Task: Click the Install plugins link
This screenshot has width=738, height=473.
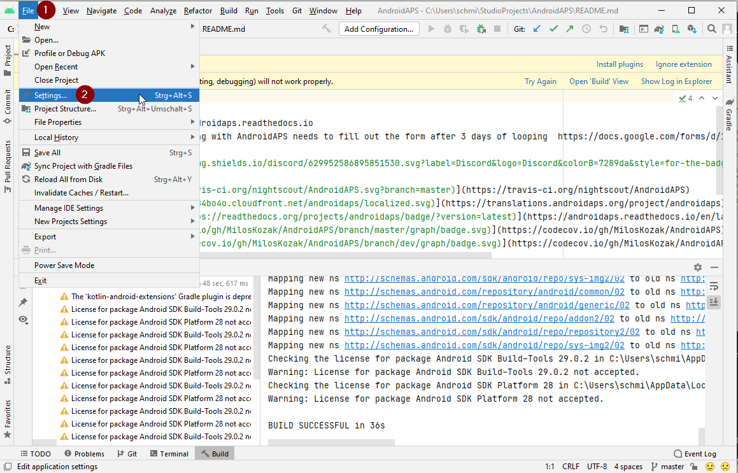Action: [620, 64]
